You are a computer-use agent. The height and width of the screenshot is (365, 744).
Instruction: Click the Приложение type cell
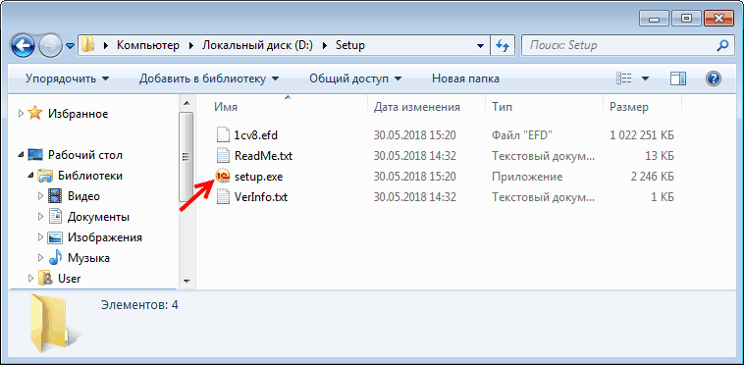[527, 177]
